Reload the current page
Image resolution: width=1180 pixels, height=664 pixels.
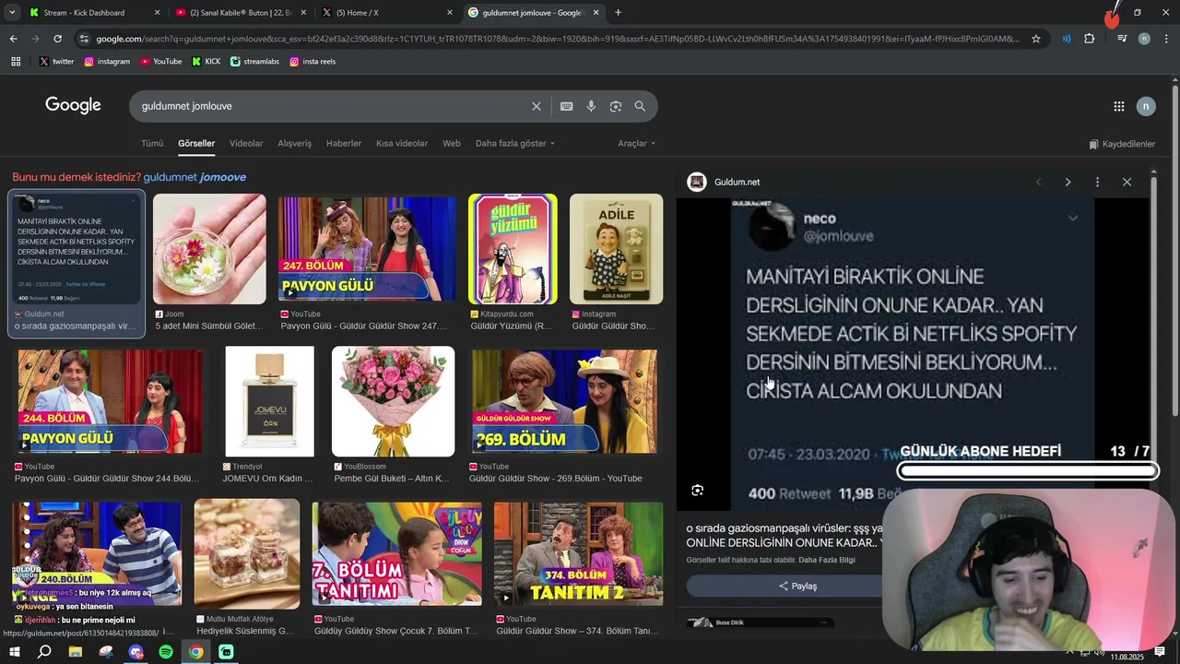pos(57,39)
